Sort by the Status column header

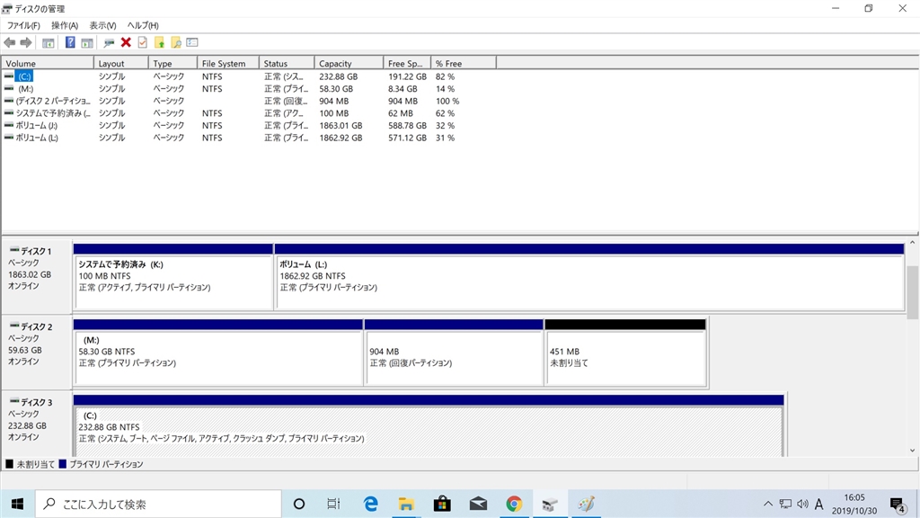287,64
